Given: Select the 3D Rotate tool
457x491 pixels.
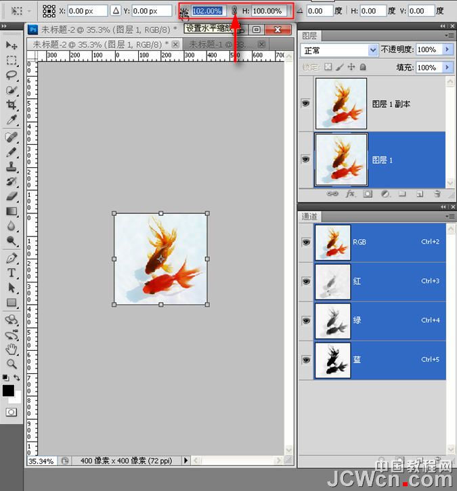Looking at the screenshot, I should pos(12,320).
